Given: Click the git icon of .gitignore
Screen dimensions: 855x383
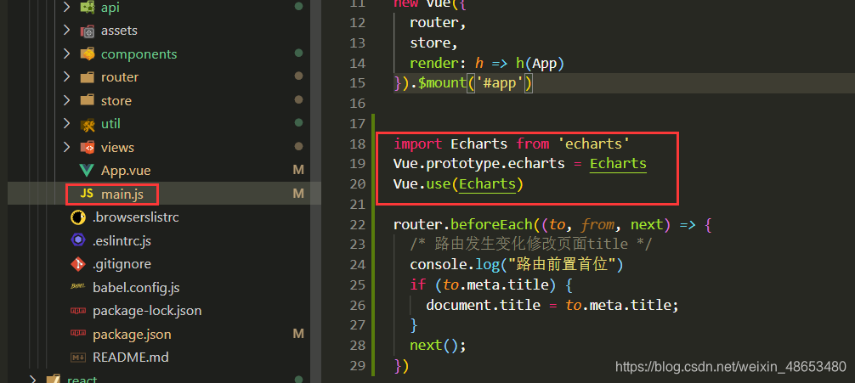Looking at the screenshot, I should click(78, 264).
